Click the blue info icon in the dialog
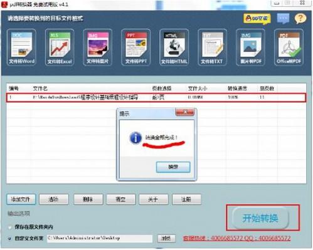The height and width of the screenshot is (250, 313). coord(135,138)
